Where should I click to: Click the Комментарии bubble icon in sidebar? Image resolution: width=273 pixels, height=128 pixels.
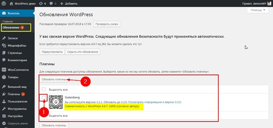(4, 60)
